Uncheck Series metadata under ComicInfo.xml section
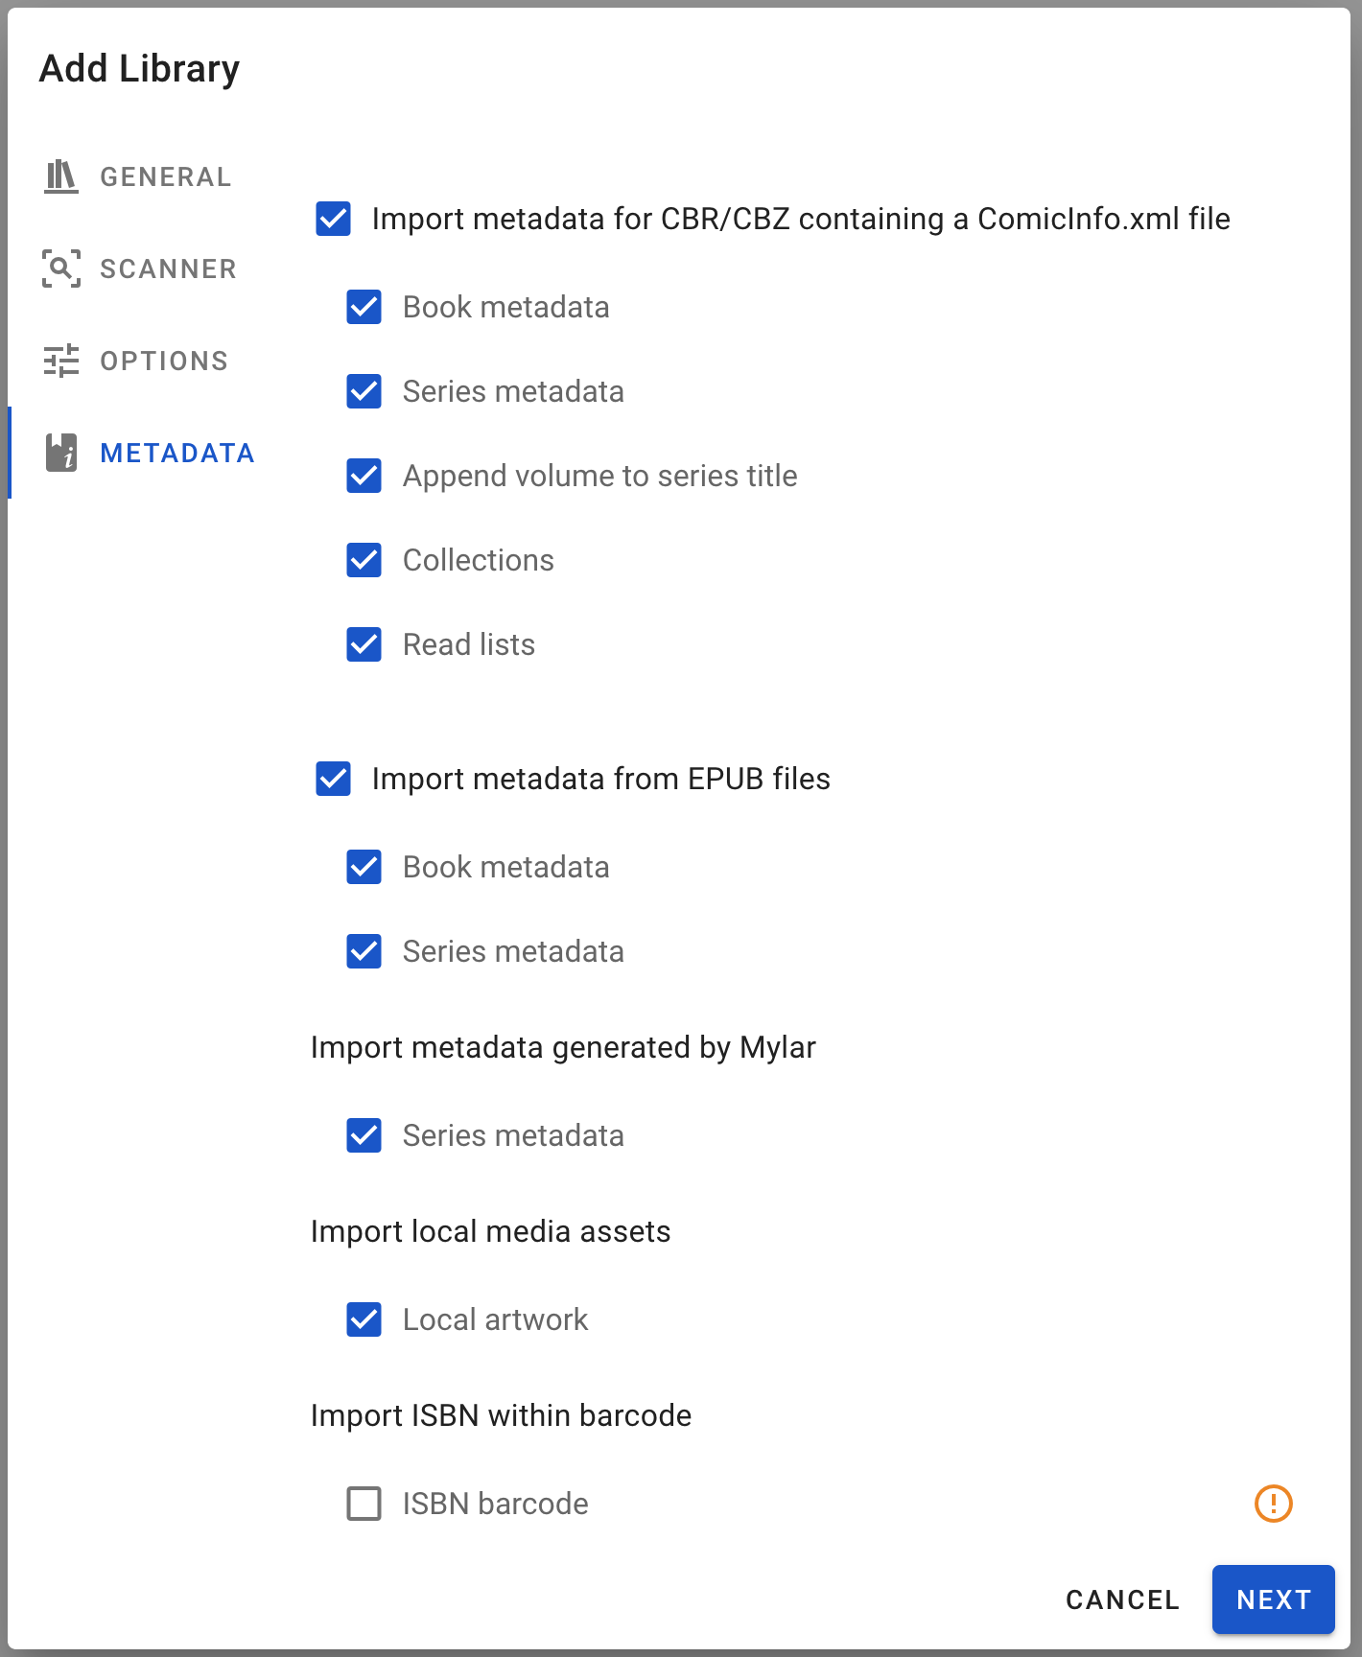This screenshot has width=1362, height=1657. coord(363,391)
